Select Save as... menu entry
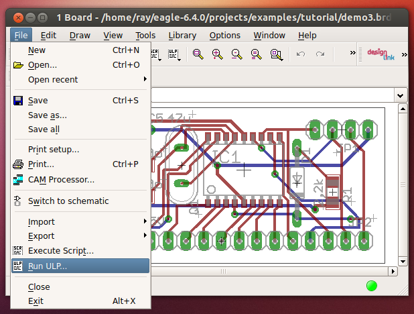 [x=80, y=115]
